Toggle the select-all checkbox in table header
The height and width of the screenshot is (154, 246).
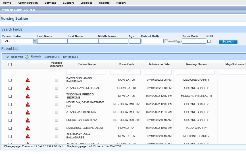10,65
